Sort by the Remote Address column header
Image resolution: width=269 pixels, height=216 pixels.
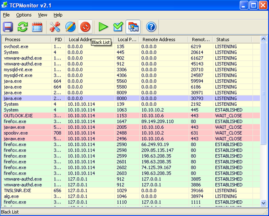pyautogui.click(x=164, y=40)
